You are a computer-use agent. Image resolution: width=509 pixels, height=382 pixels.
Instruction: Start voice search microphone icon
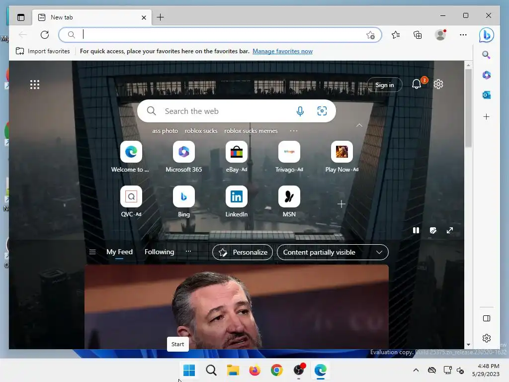click(300, 111)
